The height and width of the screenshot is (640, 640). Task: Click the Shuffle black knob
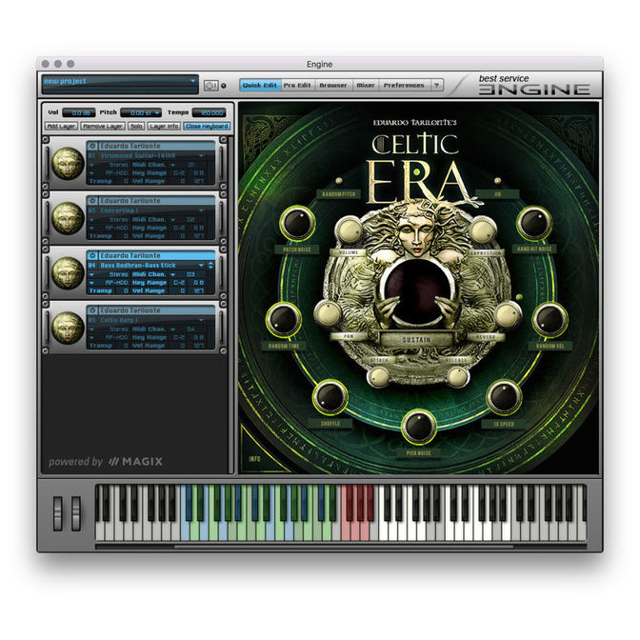pyautogui.click(x=330, y=397)
